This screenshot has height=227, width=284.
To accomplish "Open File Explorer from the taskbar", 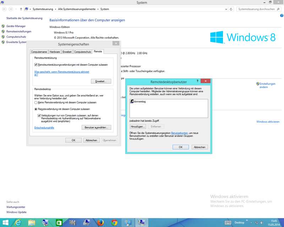I will pyautogui.click(x=31, y=222).
